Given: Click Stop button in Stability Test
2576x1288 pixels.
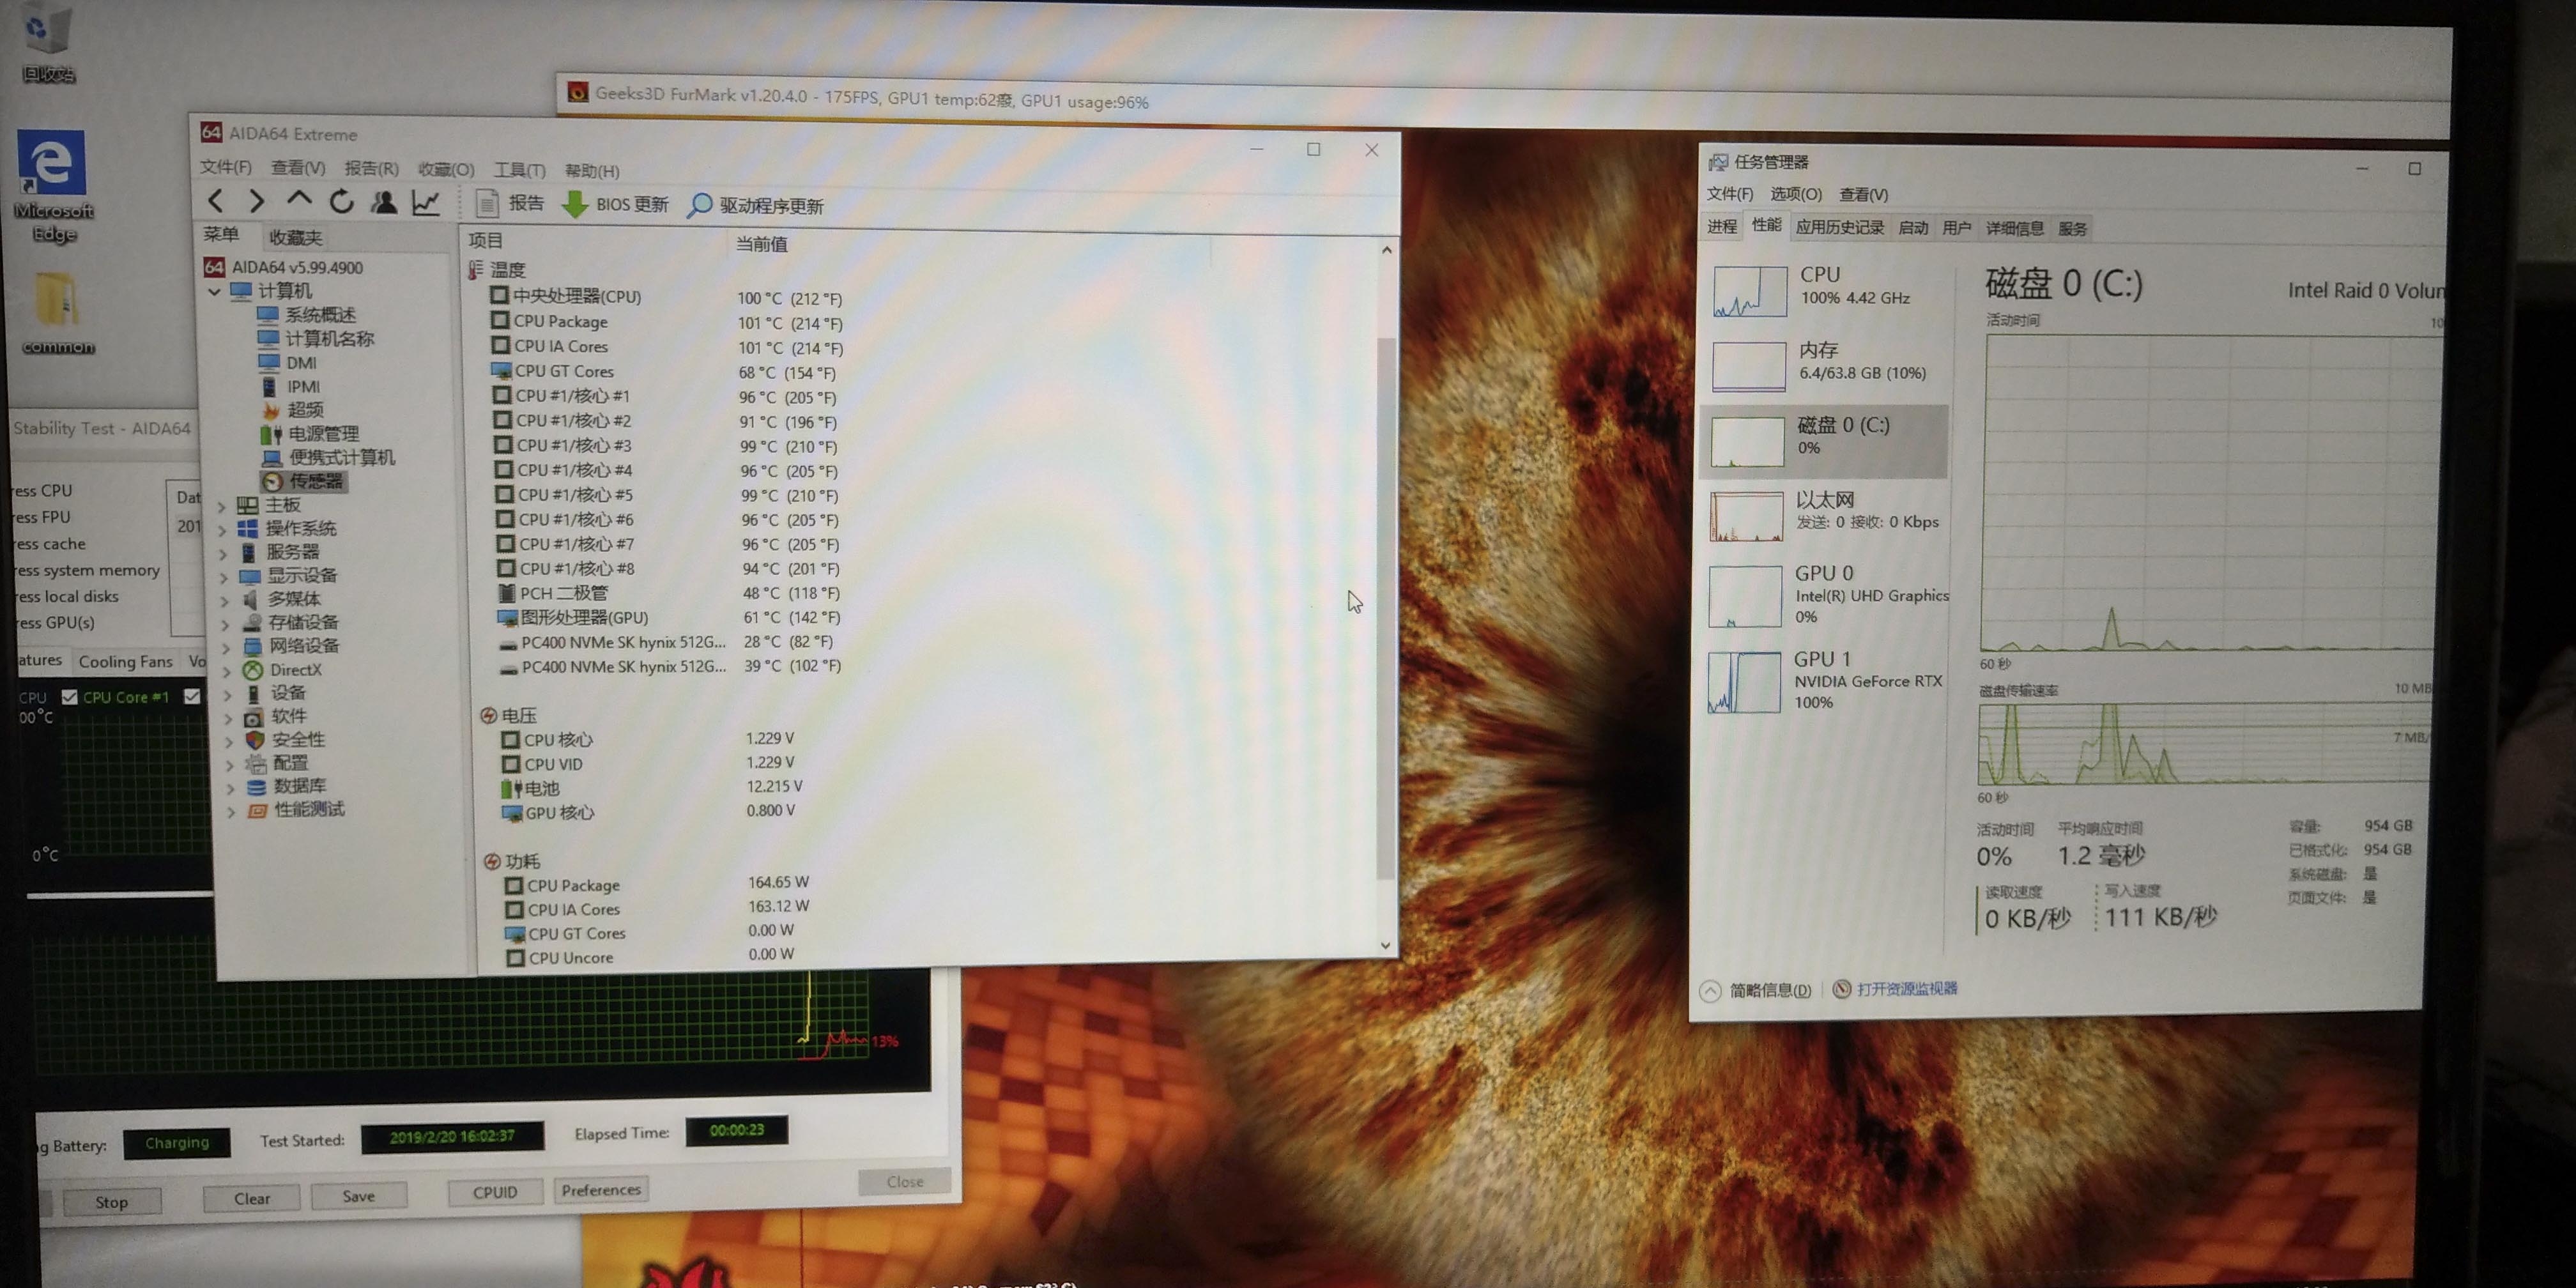Looking at the screenshot, I should pyautogui.click(x=111, y=1201).
